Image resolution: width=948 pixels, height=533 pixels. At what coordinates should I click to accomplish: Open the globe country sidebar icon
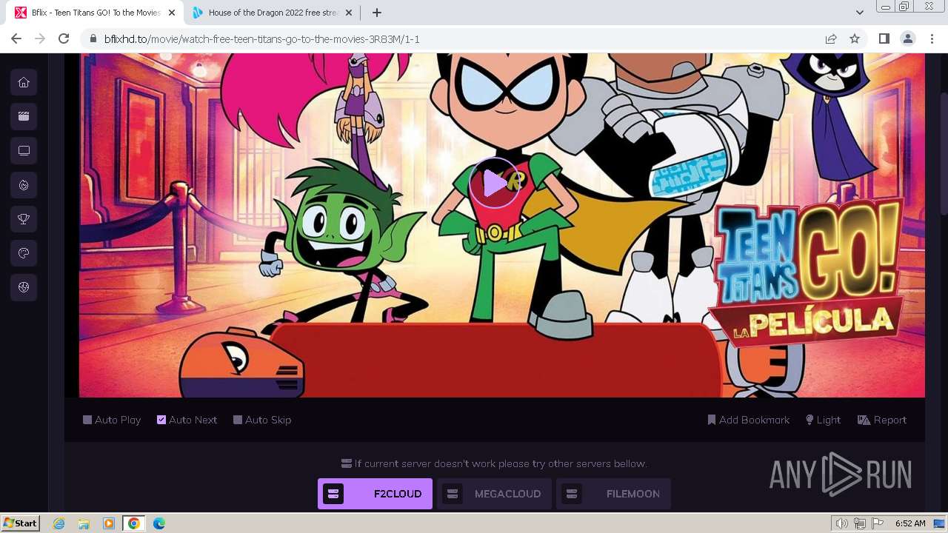[x=24, y=287]
